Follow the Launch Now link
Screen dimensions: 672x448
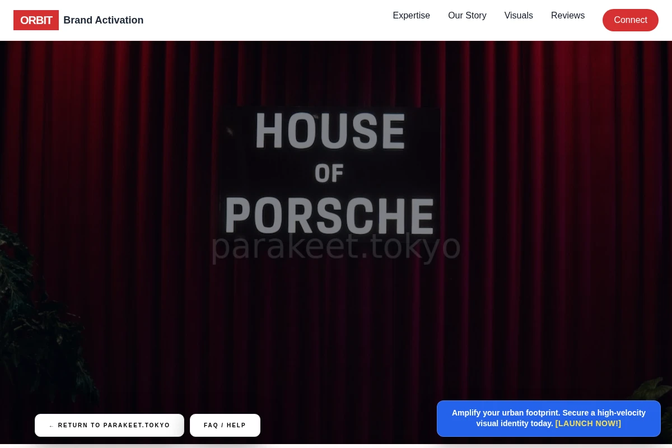(x=588, y=423)
